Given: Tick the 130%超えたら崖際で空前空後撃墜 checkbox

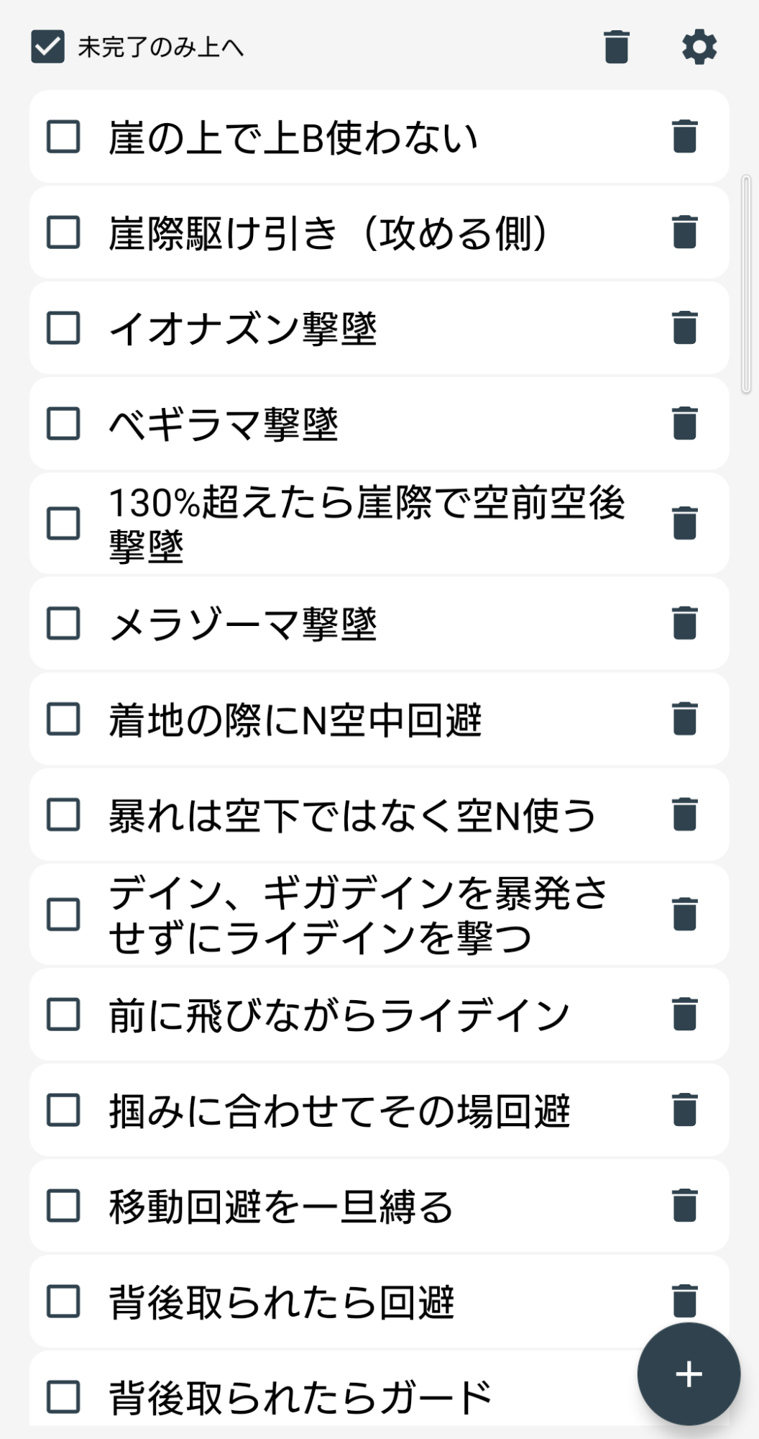Looking at the screenshot, I should click(x=63, y=523).
